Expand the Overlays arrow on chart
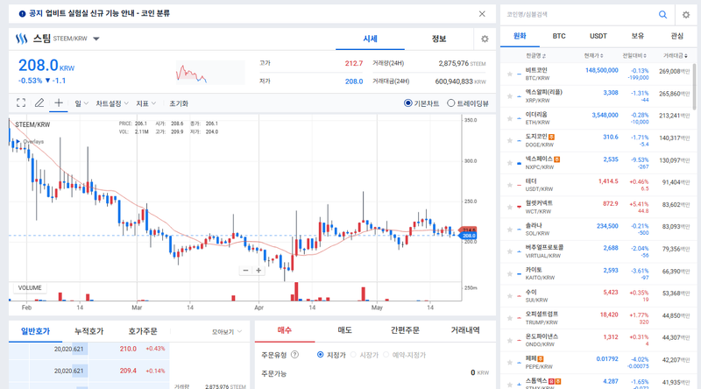This screenshot has width=701, height=389. tap(18, 142)
